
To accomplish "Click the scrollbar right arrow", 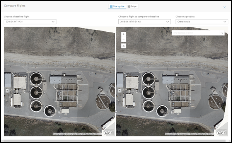I will (x=230, y=141).
